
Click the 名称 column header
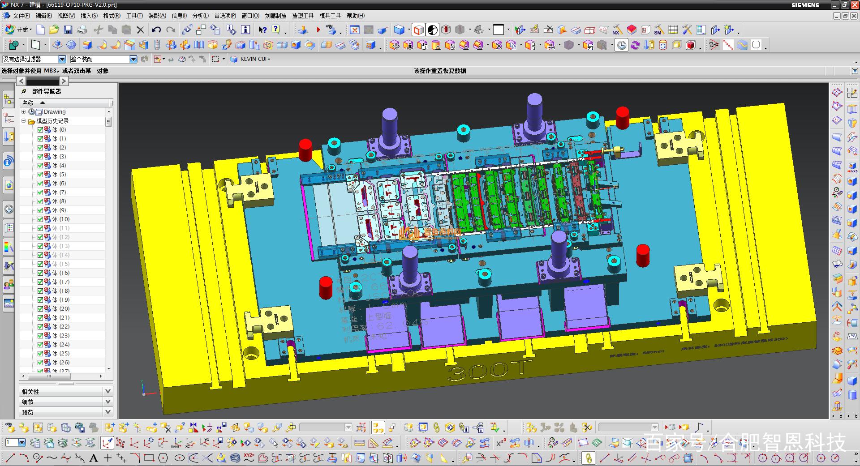tap(28, 103)
